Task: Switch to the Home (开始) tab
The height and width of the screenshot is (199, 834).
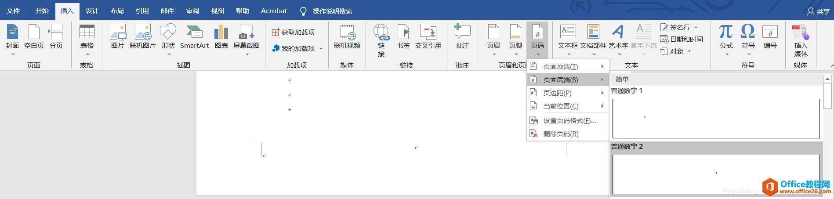Action: pos(42,11)
